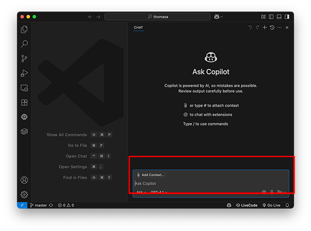Open the Remote Explorer view
Image resolution: width=311 pixels, height=231 pixels.
[x=24, y=88]
